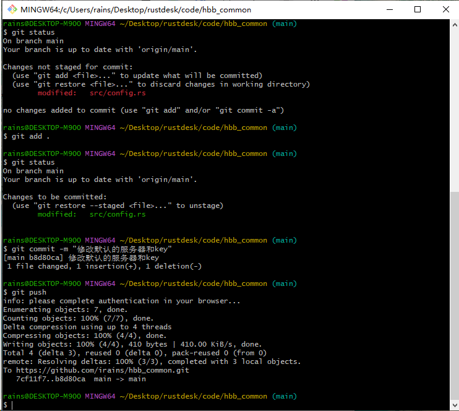Minimize the MINGW64 terminal window
The width and height of the screenshot is (459, 411).
pos(389,9)
